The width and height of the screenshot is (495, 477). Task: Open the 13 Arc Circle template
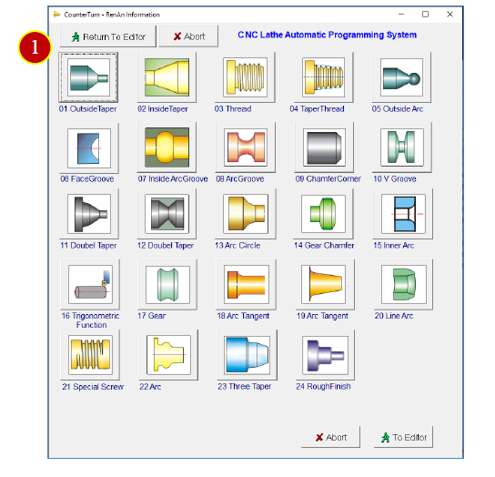point(246,214)
